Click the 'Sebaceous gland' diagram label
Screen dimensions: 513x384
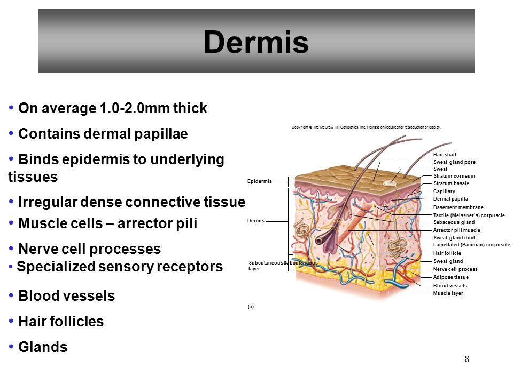tap(454, 222)
